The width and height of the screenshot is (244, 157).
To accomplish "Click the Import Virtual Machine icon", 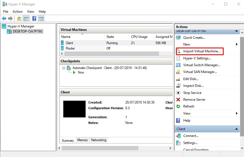I will 178,51.
